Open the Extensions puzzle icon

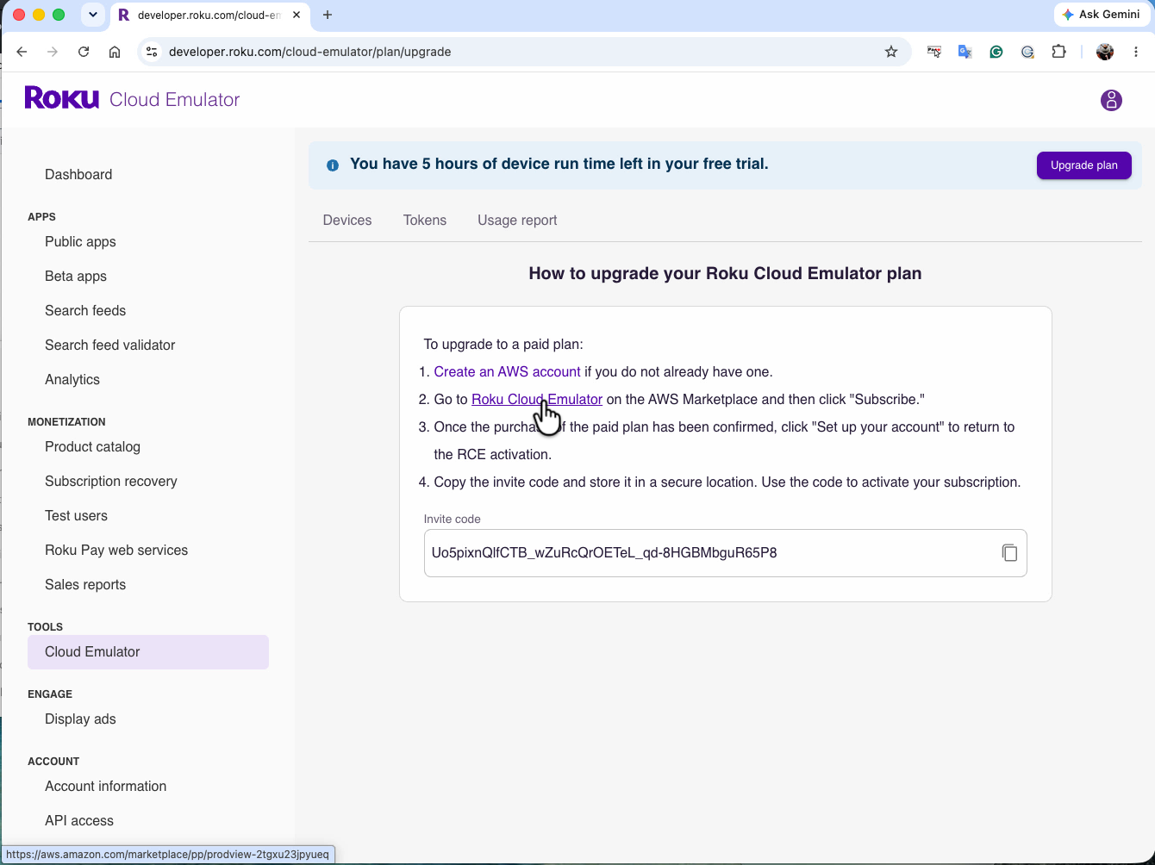pyautogui.click(x=1058, y=52)
